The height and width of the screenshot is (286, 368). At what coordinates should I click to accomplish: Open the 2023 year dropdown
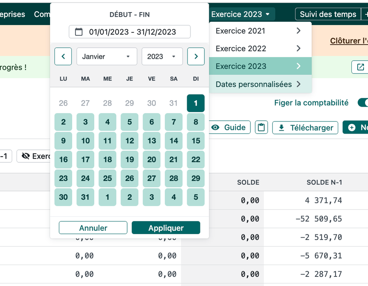[162, 56]
